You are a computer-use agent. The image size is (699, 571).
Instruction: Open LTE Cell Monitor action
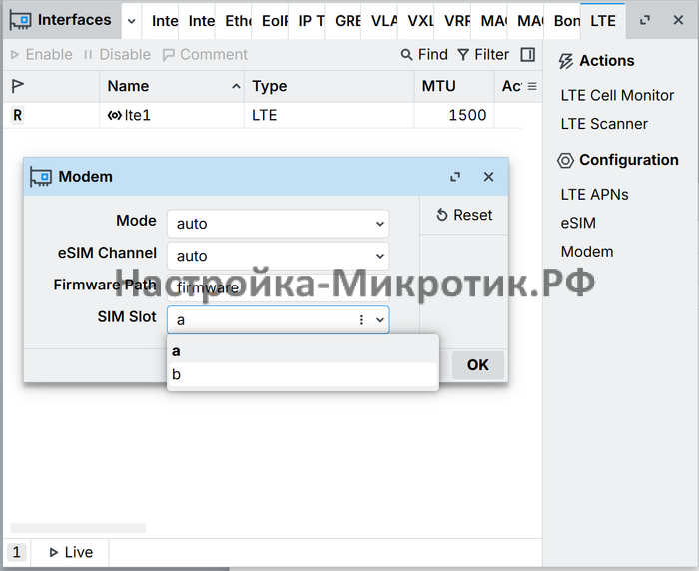coord(617,95)
